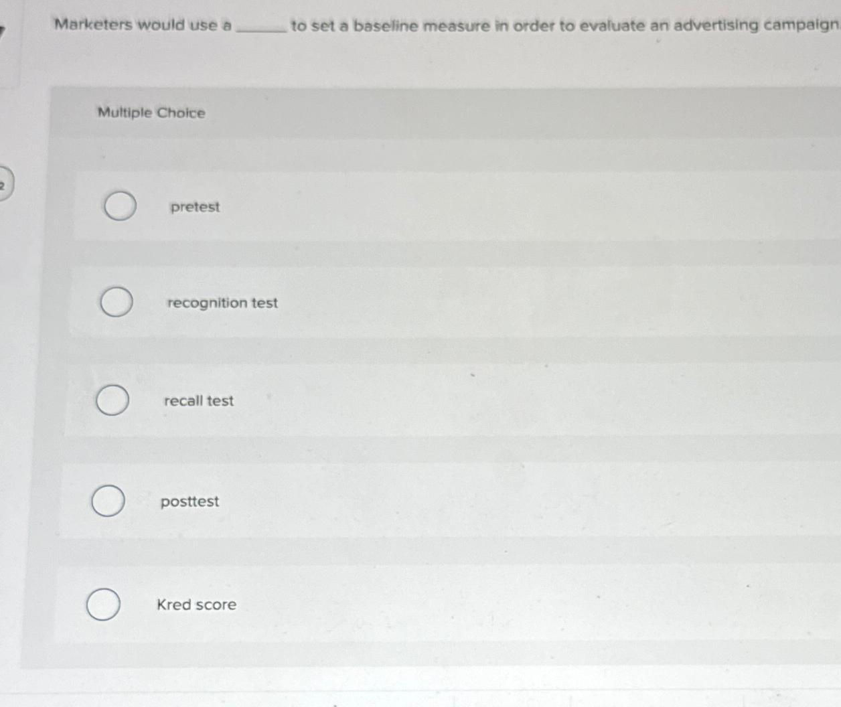The width and height of the screenshot is (841, 707).
Task: Click the "Kred score" answer label text
Action: [x=196, y=605]
